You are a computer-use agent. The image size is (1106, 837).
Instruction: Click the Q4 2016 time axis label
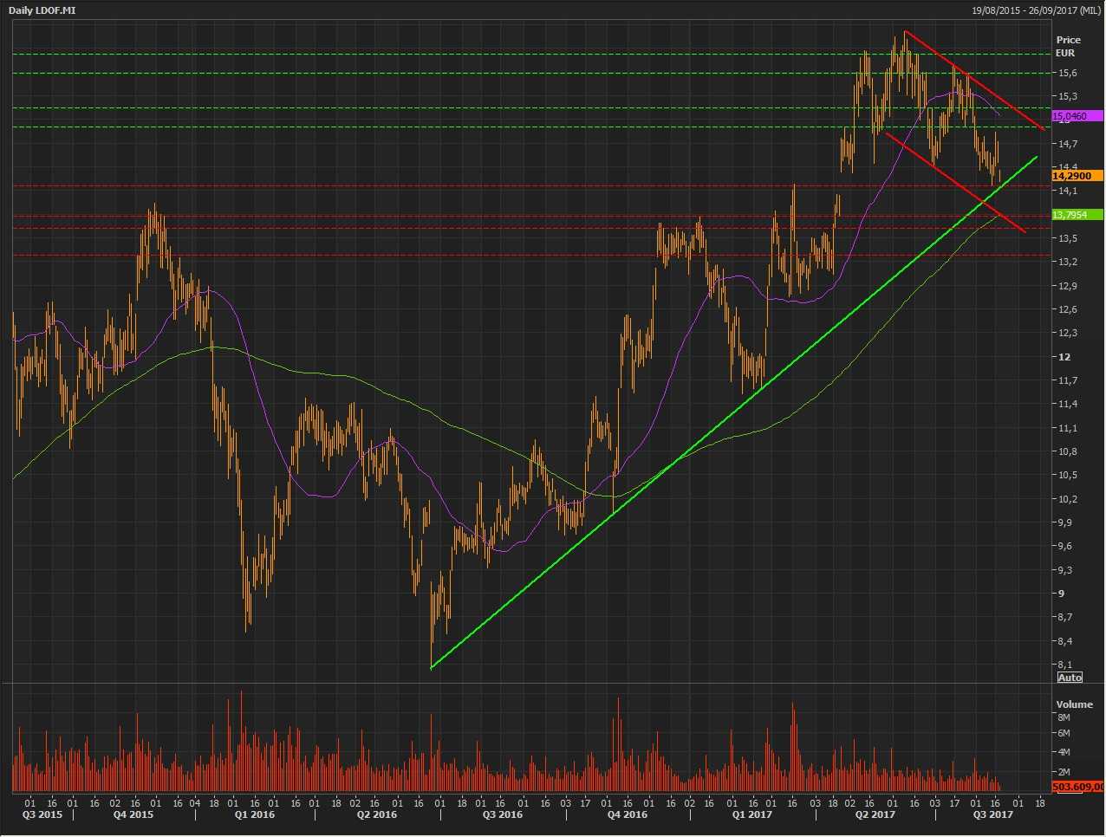click(x=627, y=814)
